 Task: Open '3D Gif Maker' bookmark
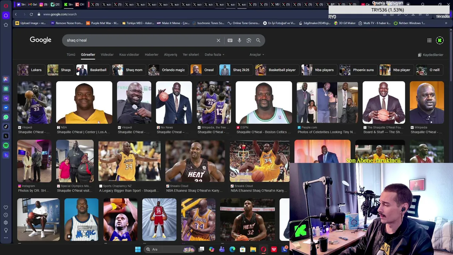pos(344,23)
